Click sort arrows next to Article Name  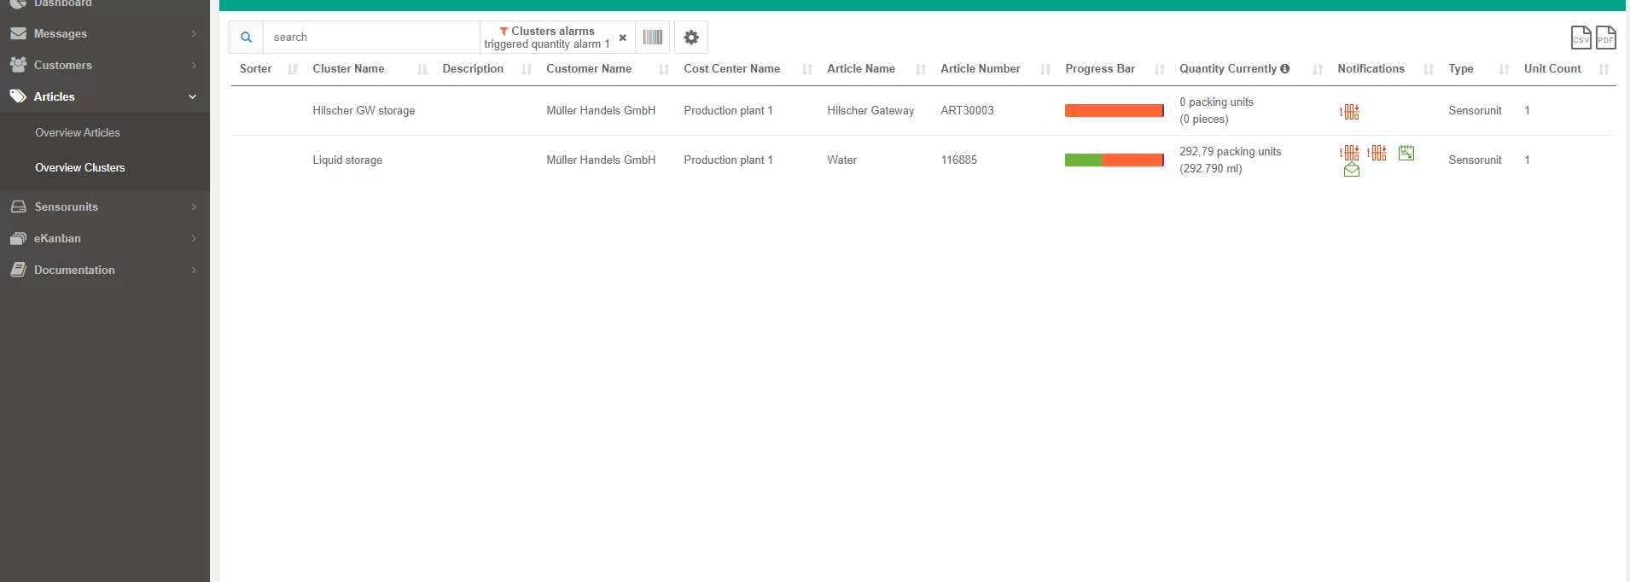[x=921, y=69]
